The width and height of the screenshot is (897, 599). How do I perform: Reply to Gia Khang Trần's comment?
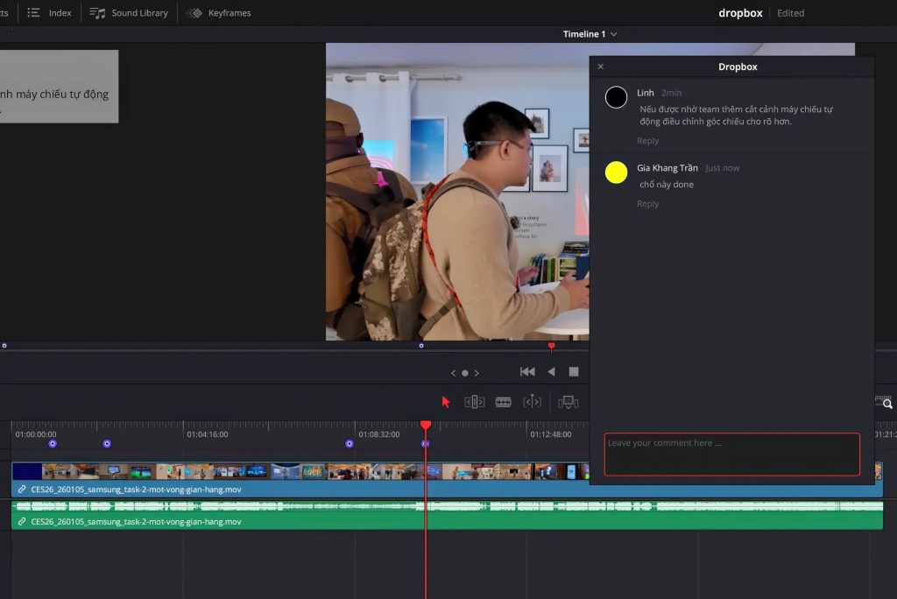(x=647, y=204)
